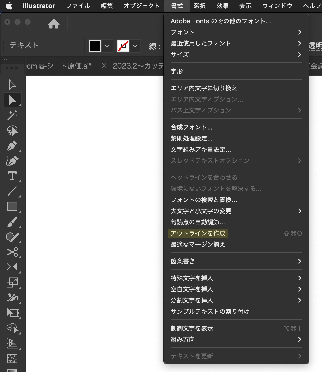The height and width of the screenshot is (372, 322).
Task: Select the Blob Brush tool
Action: coord(12,237)
